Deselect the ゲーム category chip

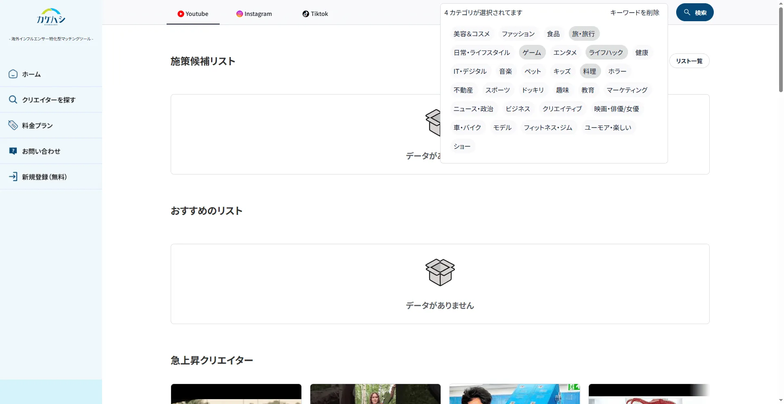(x=532, y=53)
